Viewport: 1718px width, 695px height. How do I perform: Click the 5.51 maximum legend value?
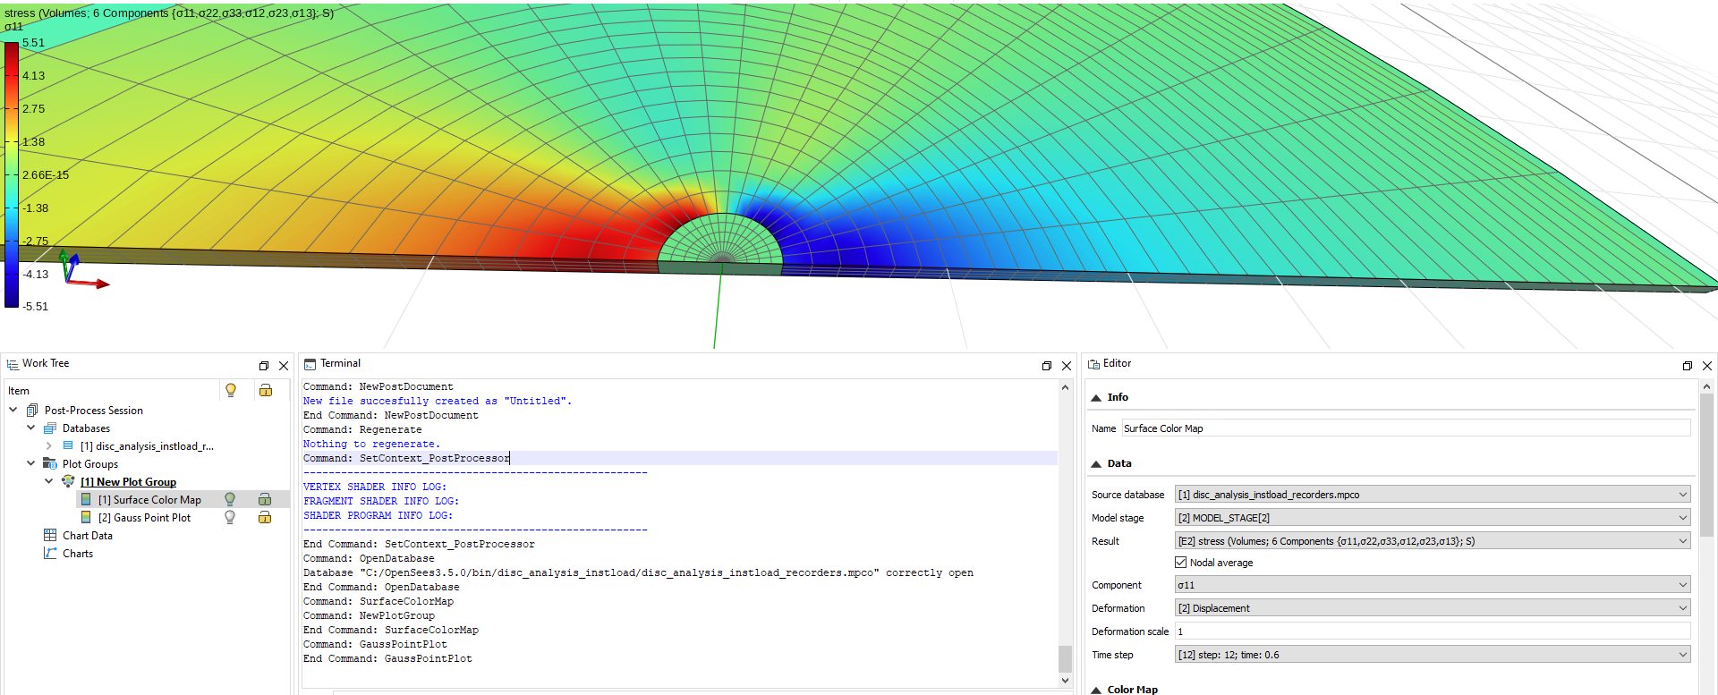[33, 43]
